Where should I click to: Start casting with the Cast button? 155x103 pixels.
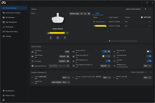click(67, 52)
